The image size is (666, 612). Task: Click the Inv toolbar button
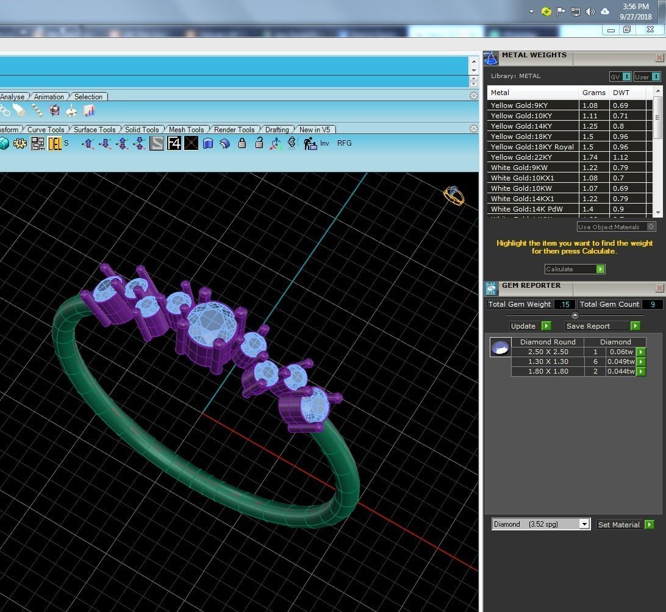324,143
